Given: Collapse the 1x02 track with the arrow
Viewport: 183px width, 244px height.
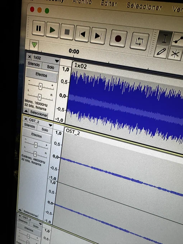Looking at the screenshot, I should coord(26,111).
